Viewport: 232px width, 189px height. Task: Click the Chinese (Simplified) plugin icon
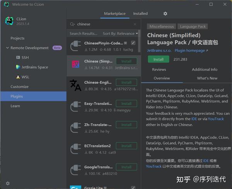point(76,64)
